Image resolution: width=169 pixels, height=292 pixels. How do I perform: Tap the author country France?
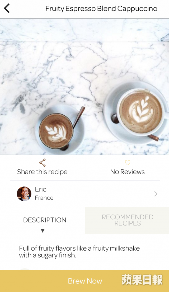click(44, 198)
